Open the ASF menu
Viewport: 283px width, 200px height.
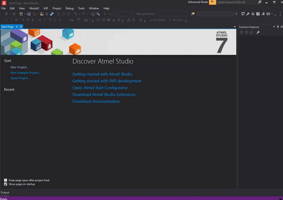tap(46, 8)
